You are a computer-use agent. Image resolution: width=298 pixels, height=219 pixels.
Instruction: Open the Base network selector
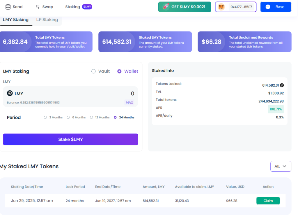coord(276,7)
